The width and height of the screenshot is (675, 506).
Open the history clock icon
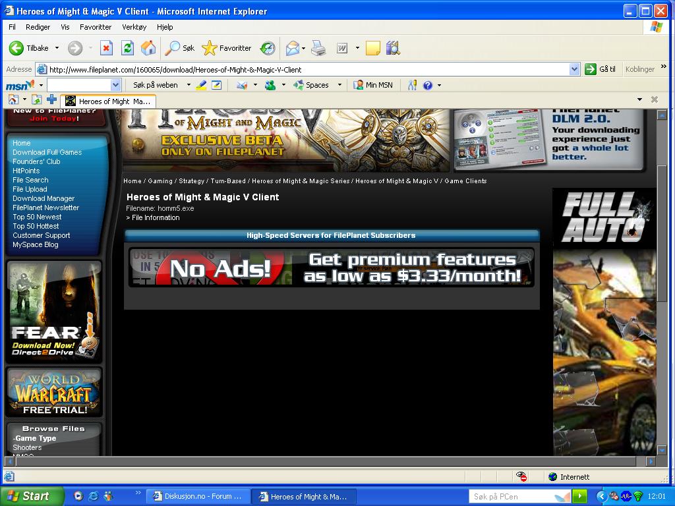click(x=268, y=48)
